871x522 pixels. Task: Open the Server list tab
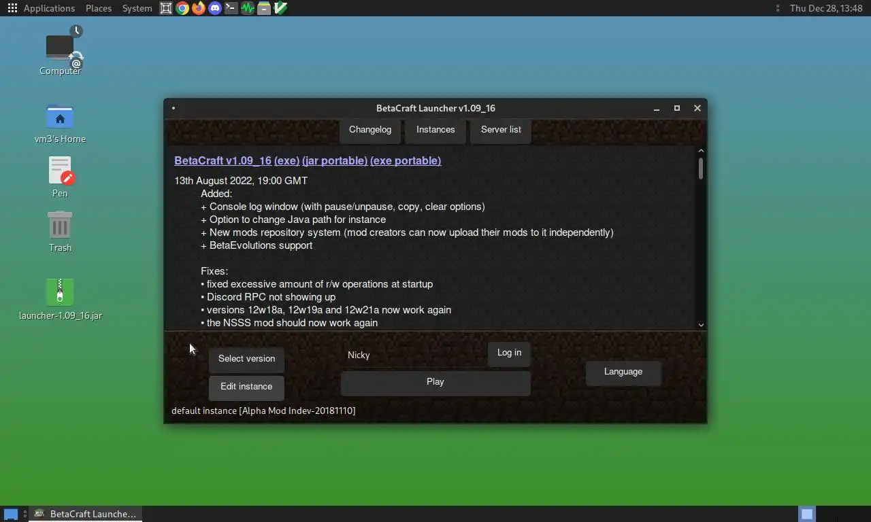coord(501,130)
